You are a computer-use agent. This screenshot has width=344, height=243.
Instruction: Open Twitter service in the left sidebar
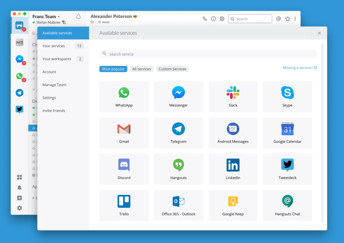pos(19,109)
